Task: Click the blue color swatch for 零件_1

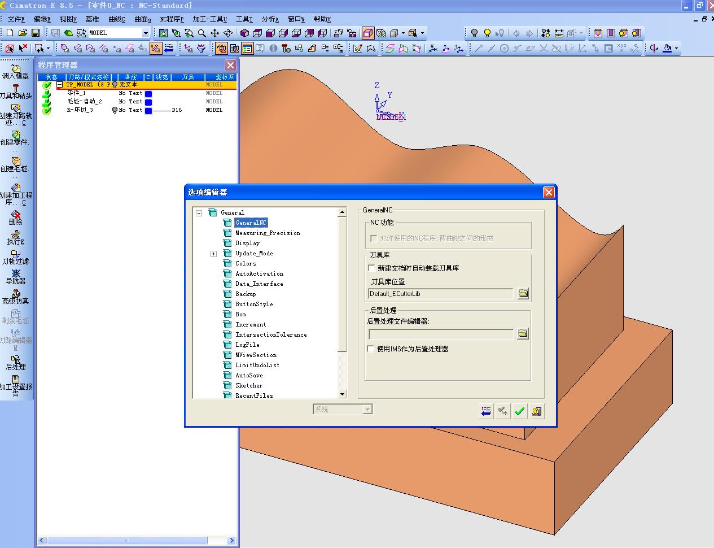Action: (148, 94)
